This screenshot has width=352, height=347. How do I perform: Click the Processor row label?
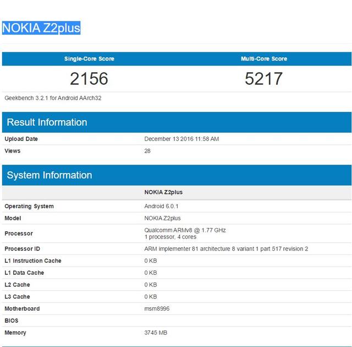pyautogui.click(x=19, y=234)
